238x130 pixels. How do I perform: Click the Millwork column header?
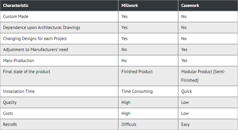tap(130, 6)
